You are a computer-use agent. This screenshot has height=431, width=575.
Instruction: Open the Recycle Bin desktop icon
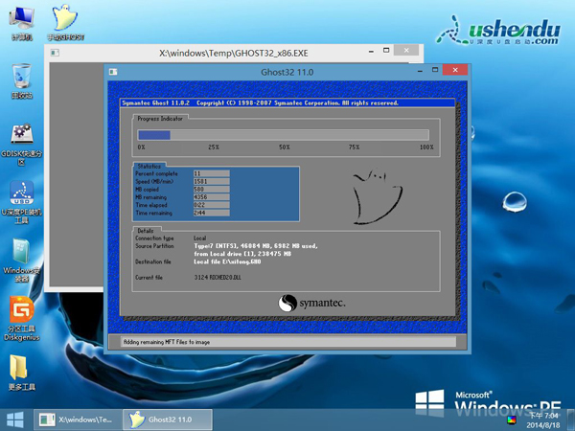22,81
